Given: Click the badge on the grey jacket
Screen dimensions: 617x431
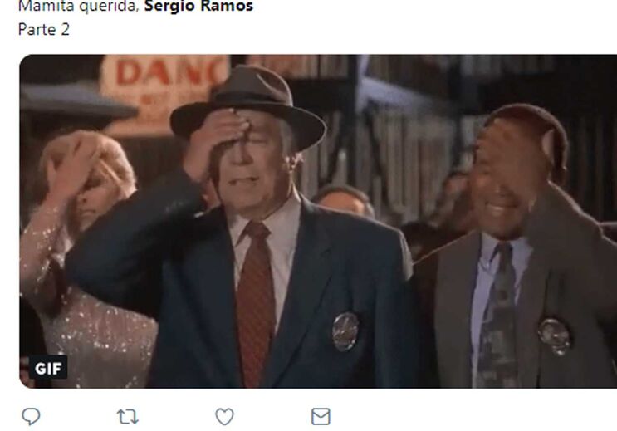Looking at the screenshot, I should (x=555, y=336).
